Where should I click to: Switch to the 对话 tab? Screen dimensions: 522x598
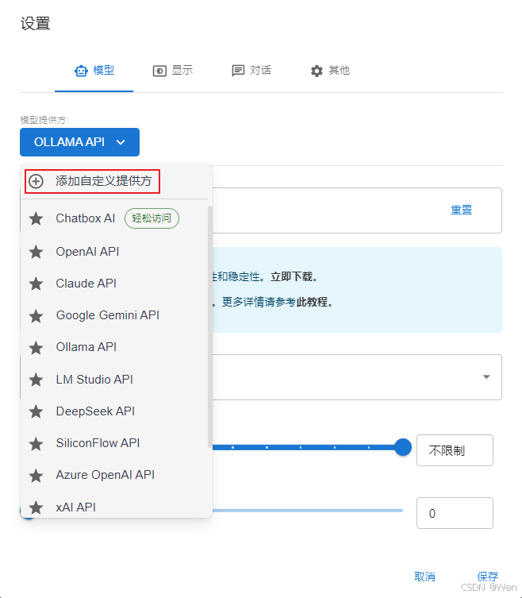pyautogui.click(x=251, y=71)
